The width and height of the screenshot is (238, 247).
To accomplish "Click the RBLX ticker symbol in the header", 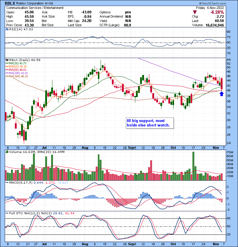I will [x=10, y=3].
